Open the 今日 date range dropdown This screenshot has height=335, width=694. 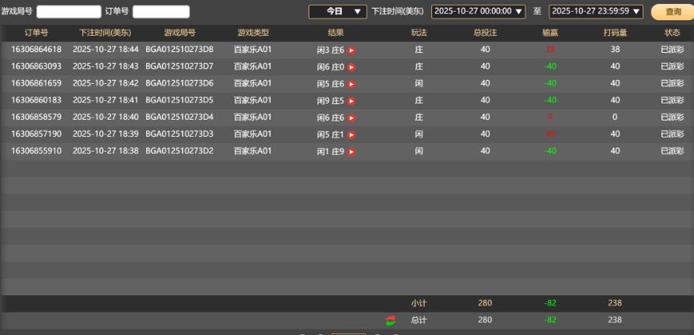(x=337, y=12)
